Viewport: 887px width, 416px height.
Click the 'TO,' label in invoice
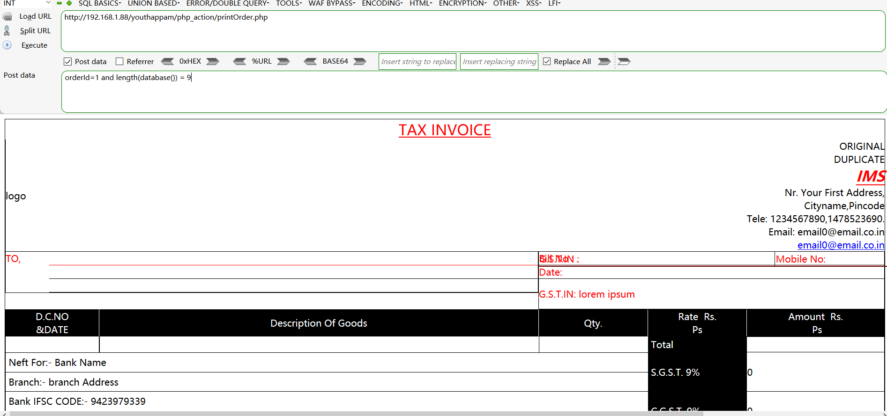point(13,259)
